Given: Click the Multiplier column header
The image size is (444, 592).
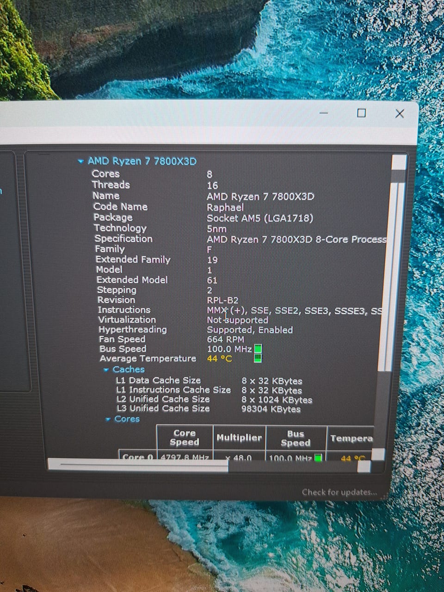Looking at the screenshot, I should (x=239, y=438).
